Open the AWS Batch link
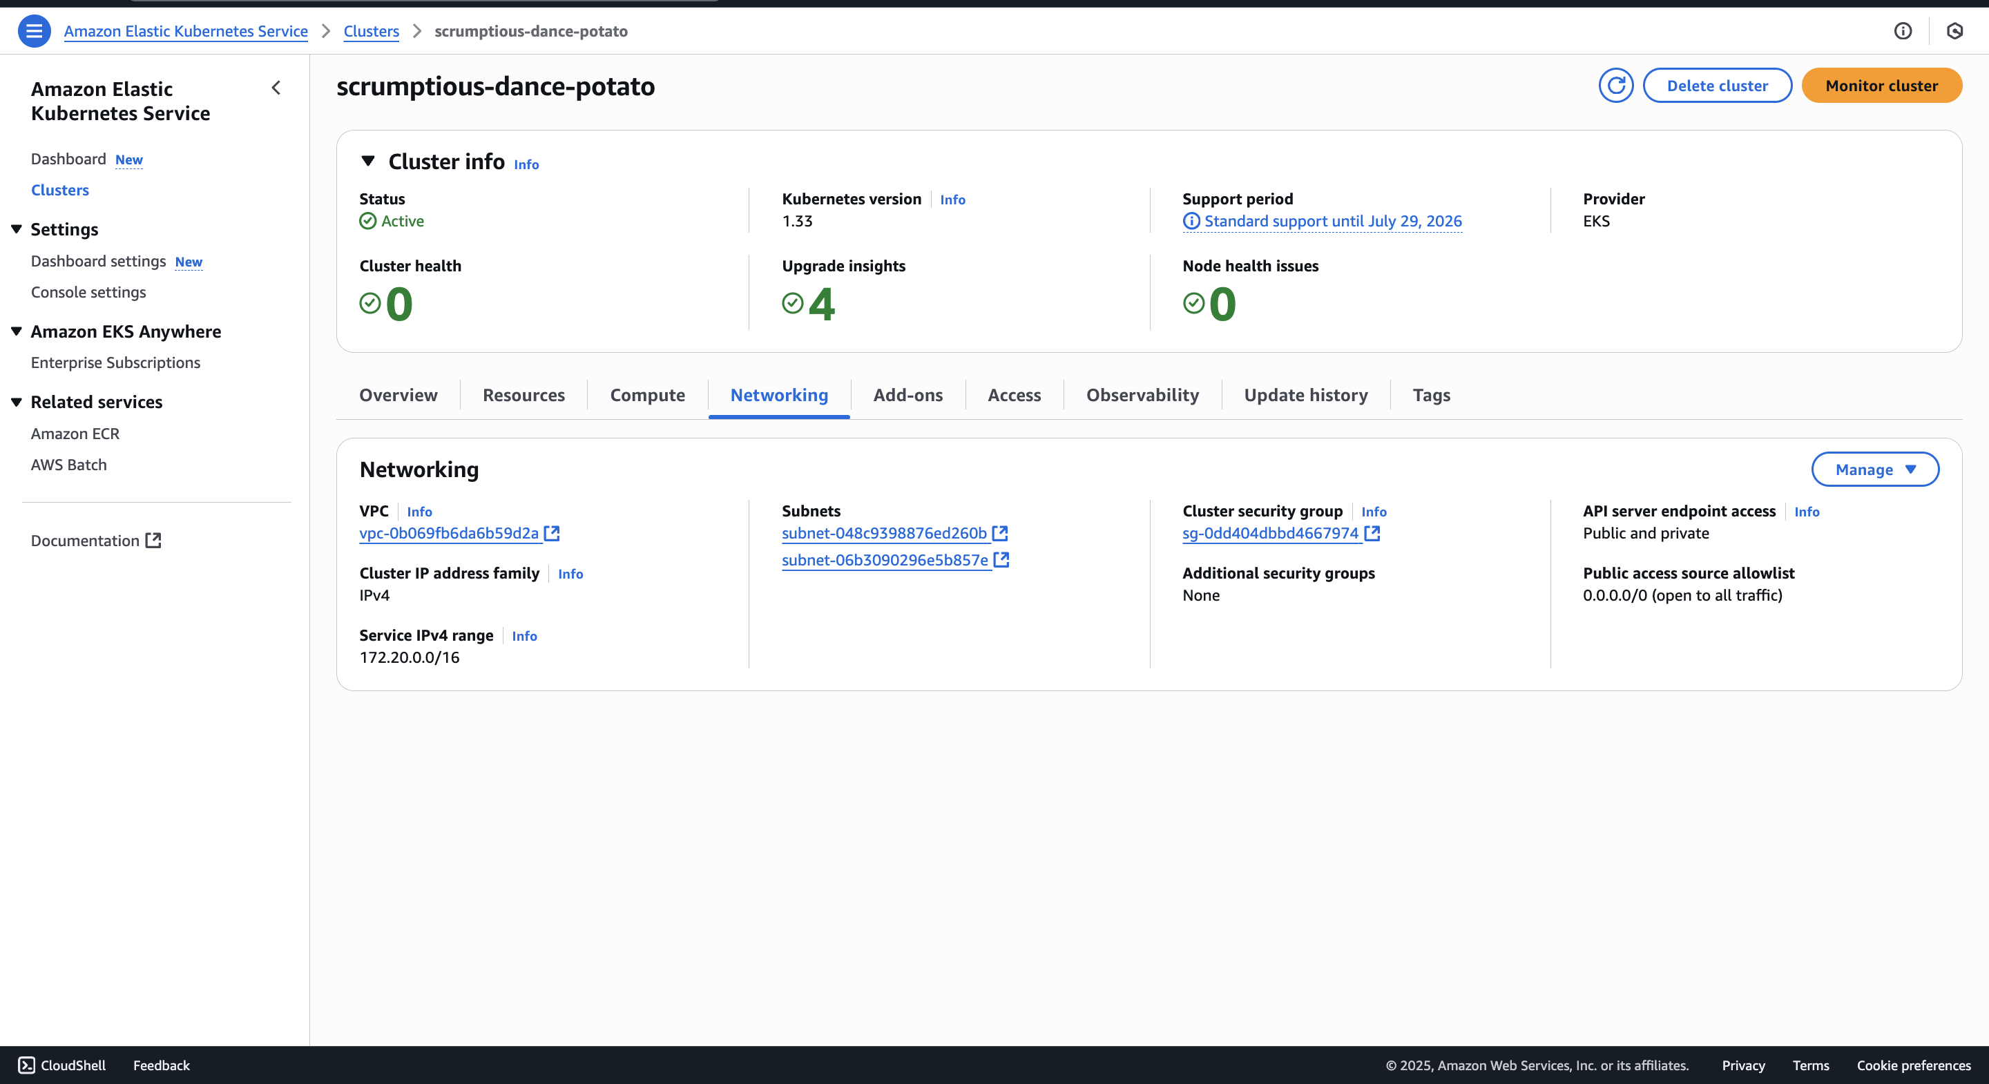This screenshot has height=1084, width=1989. pos(69,464)
